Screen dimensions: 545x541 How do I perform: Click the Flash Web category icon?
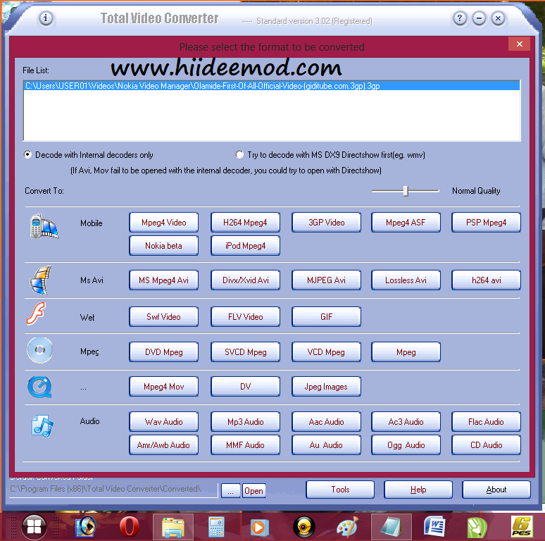click(36, 313)
